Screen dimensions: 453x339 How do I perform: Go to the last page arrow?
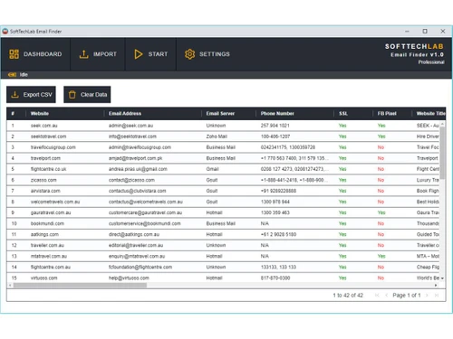[437, 296]
